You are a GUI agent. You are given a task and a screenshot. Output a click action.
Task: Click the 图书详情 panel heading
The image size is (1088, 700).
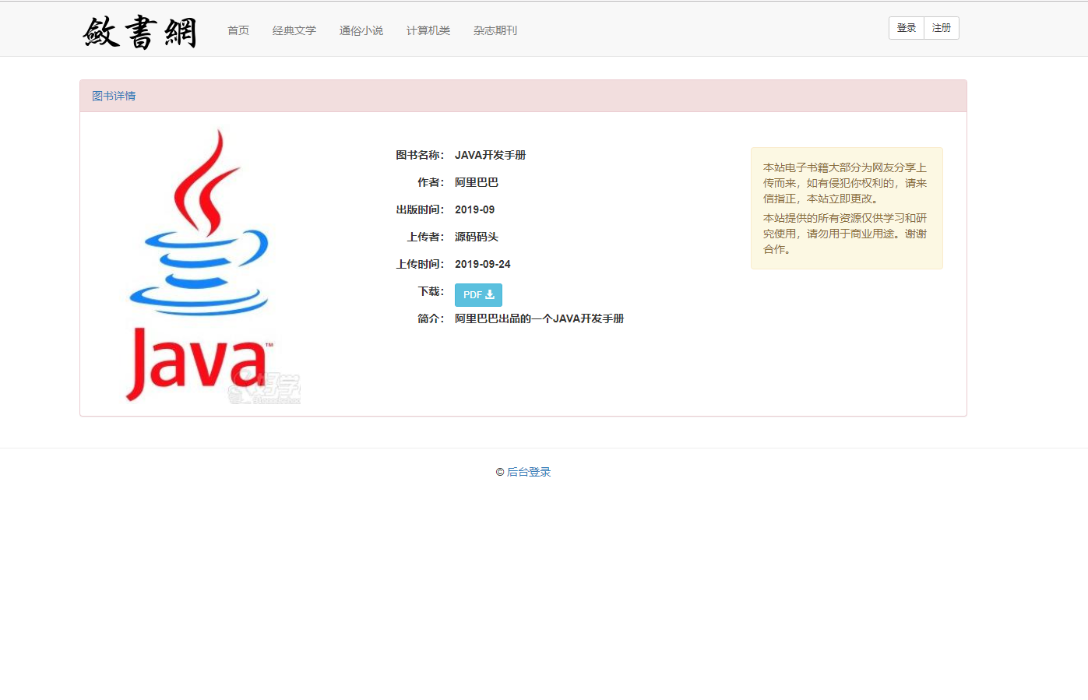click(x=114, y=96)
